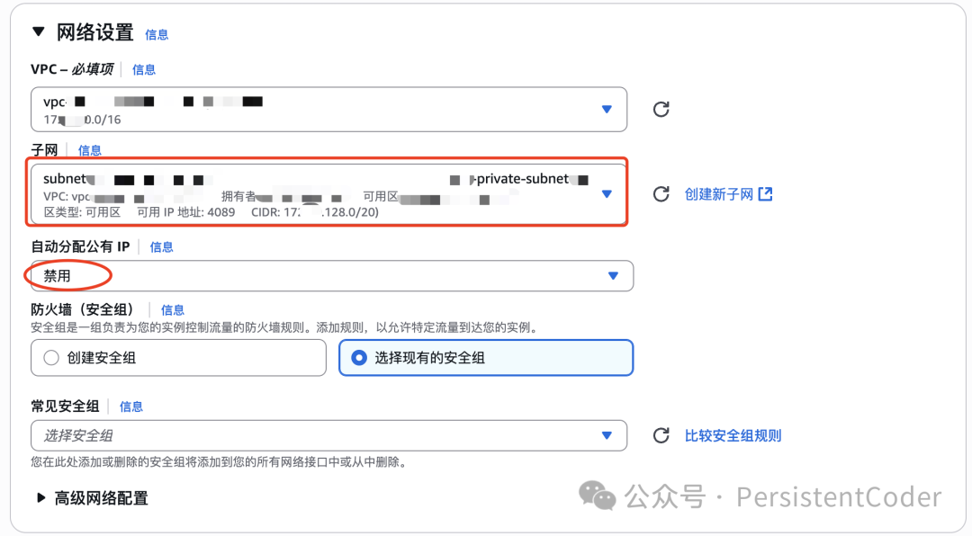Click the 禁用 value text
The height and width of the screenshot is (536, 972).
[x=57, y=276]
